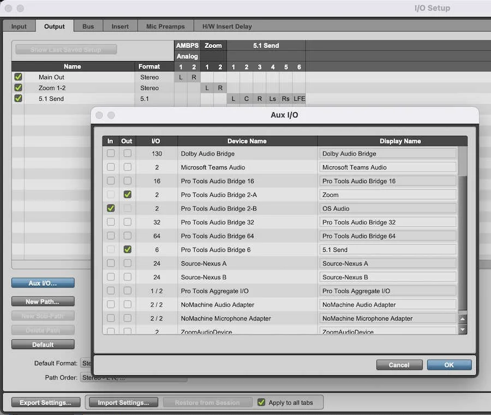Click the Default button
Viewport: 491px width, 415px height.
point(43,344)
